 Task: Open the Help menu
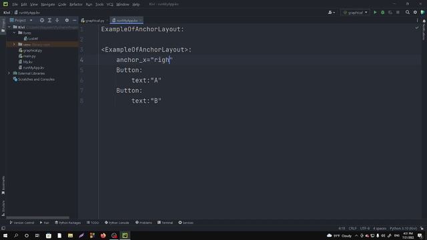(x=135, y=5)
